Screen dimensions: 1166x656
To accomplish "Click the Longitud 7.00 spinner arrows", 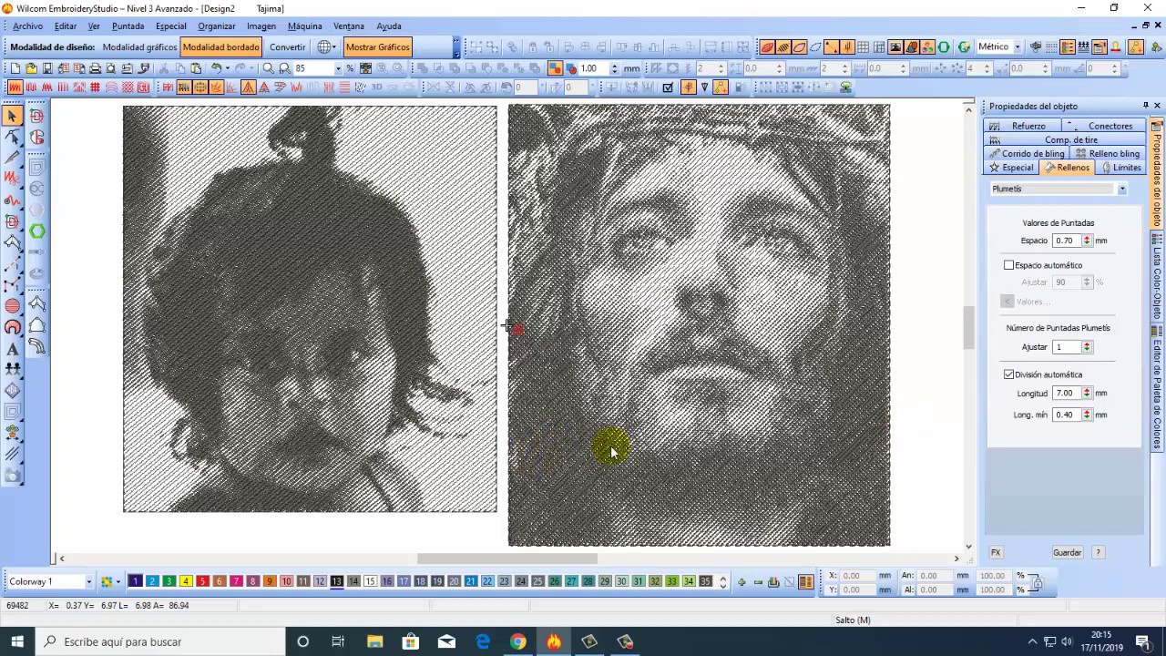I will (x=1086, y=393).
